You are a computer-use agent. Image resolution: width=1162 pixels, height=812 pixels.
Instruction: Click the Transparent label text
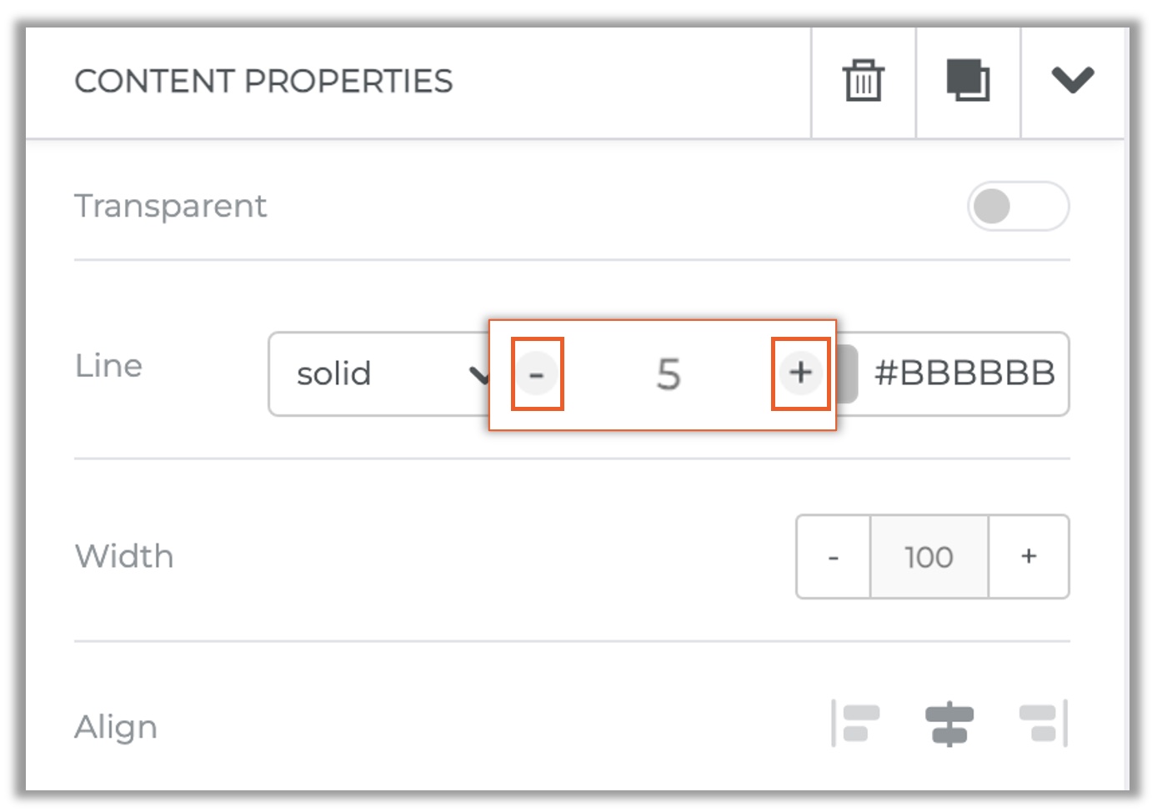[171, 206]
